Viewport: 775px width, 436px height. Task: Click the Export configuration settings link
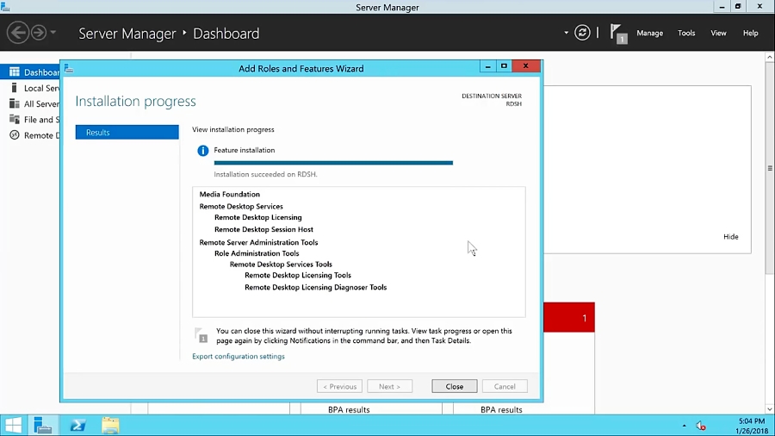click(239, 357)
